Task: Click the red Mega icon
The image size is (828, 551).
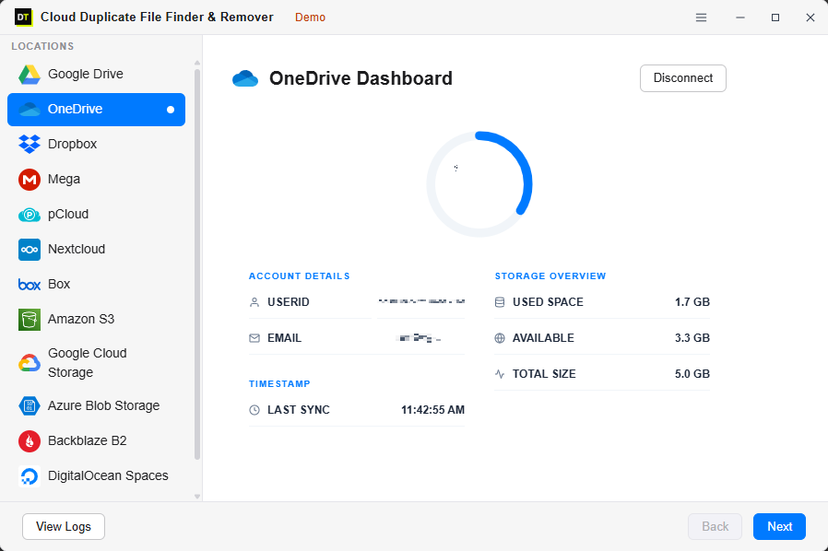Action: [x=30, y=180]
